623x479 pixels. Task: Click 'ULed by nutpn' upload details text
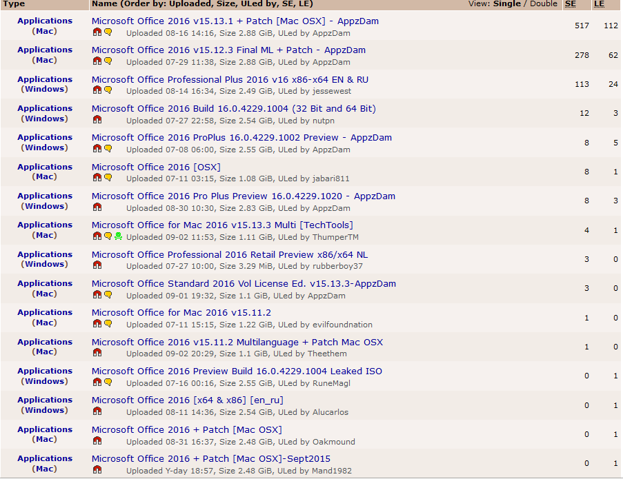(x=306, y=121)
